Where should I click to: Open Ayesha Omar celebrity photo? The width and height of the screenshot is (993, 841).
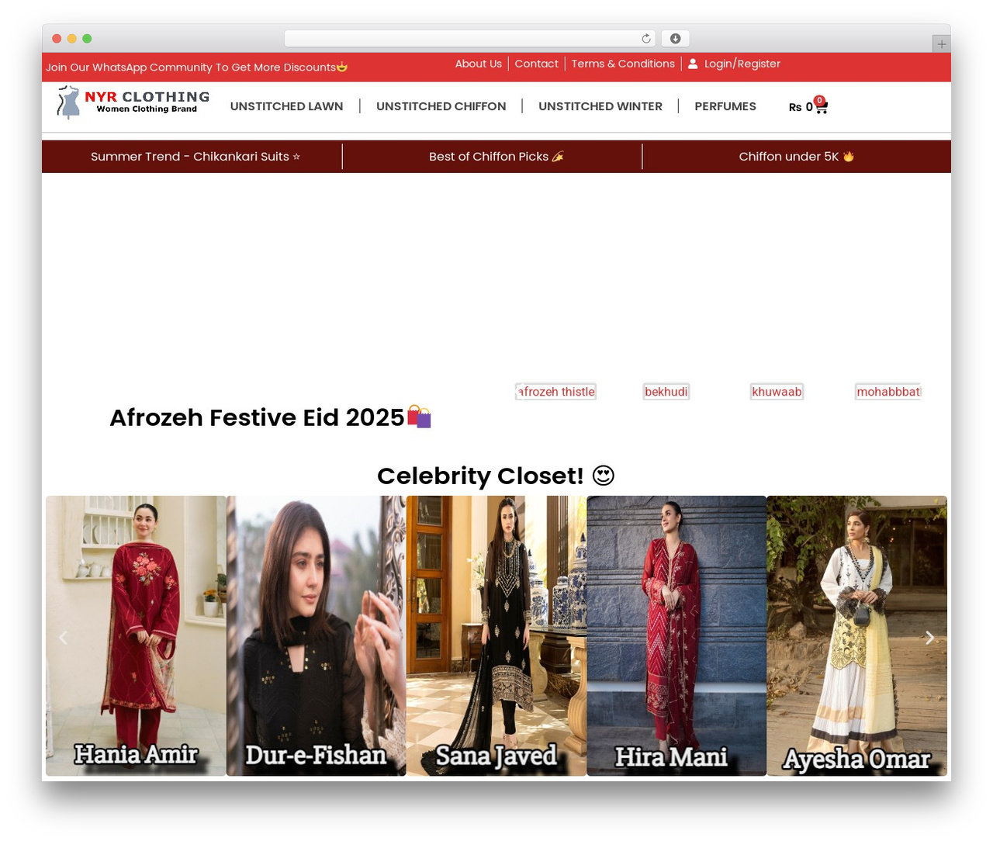point(856,635)
